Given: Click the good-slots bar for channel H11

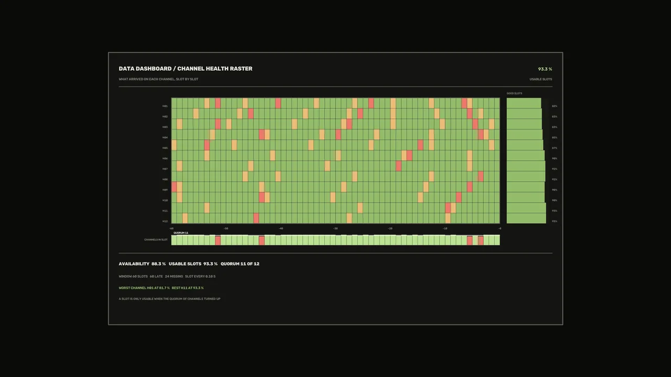Looking at the screenshot, I should click(526, 208).
